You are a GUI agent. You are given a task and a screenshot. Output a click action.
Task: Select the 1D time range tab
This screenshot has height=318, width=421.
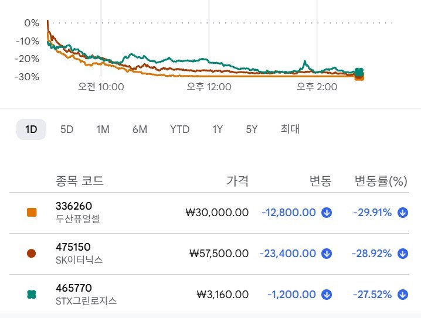point(31,129)
